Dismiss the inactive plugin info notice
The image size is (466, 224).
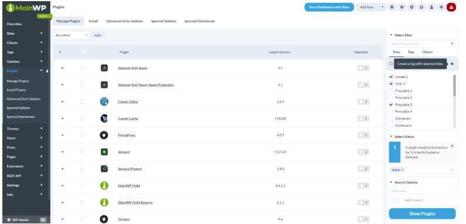[452, 146]
